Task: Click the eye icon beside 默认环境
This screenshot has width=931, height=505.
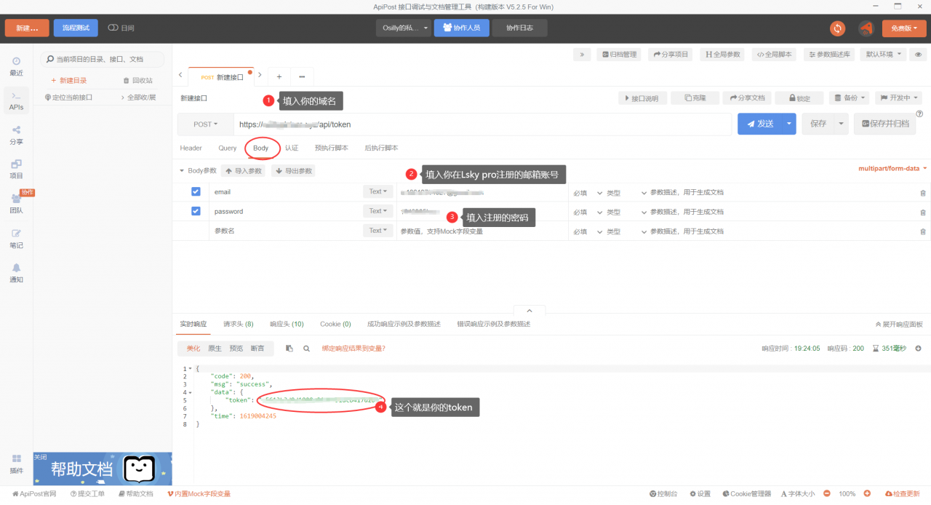Action: (919, 55)
